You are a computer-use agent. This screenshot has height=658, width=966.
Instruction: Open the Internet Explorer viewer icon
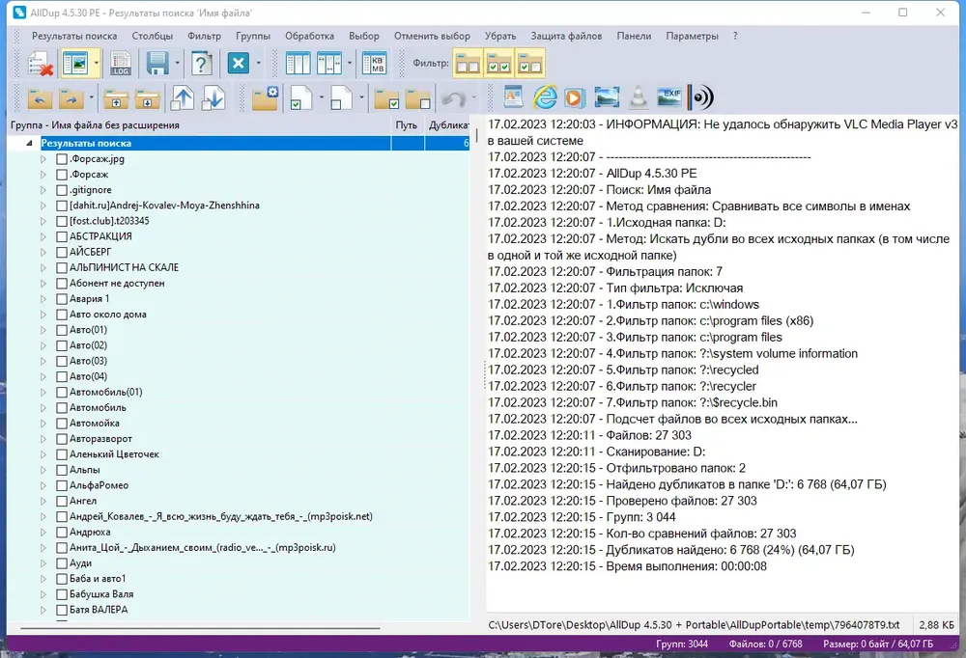pyautogui.click(x=545, y=97)
